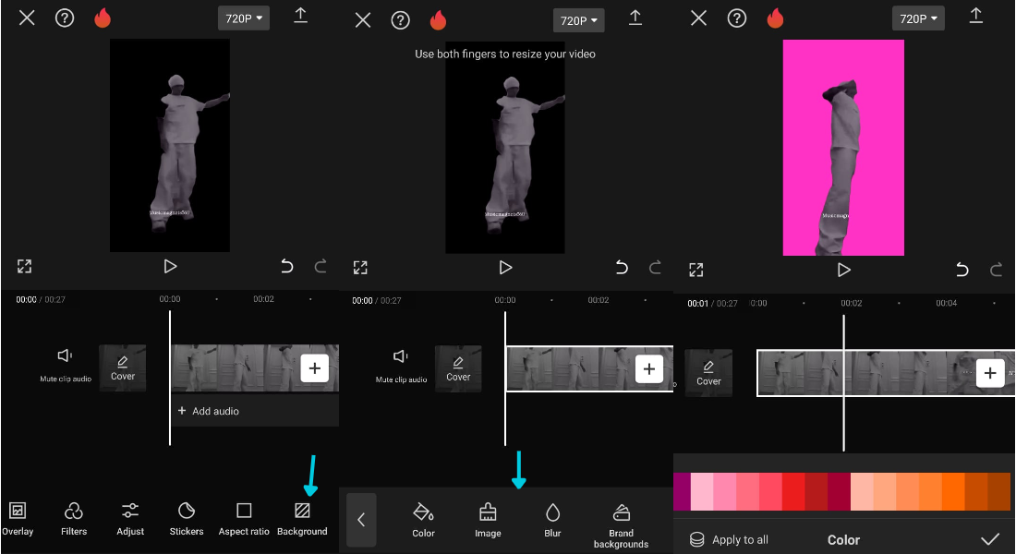Go back using the left chevron button
The image size is (1016, 554).
coord(361,520)
